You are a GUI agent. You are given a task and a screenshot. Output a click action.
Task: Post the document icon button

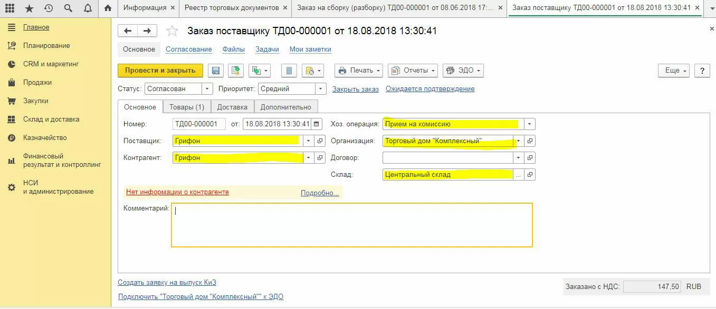236,71
